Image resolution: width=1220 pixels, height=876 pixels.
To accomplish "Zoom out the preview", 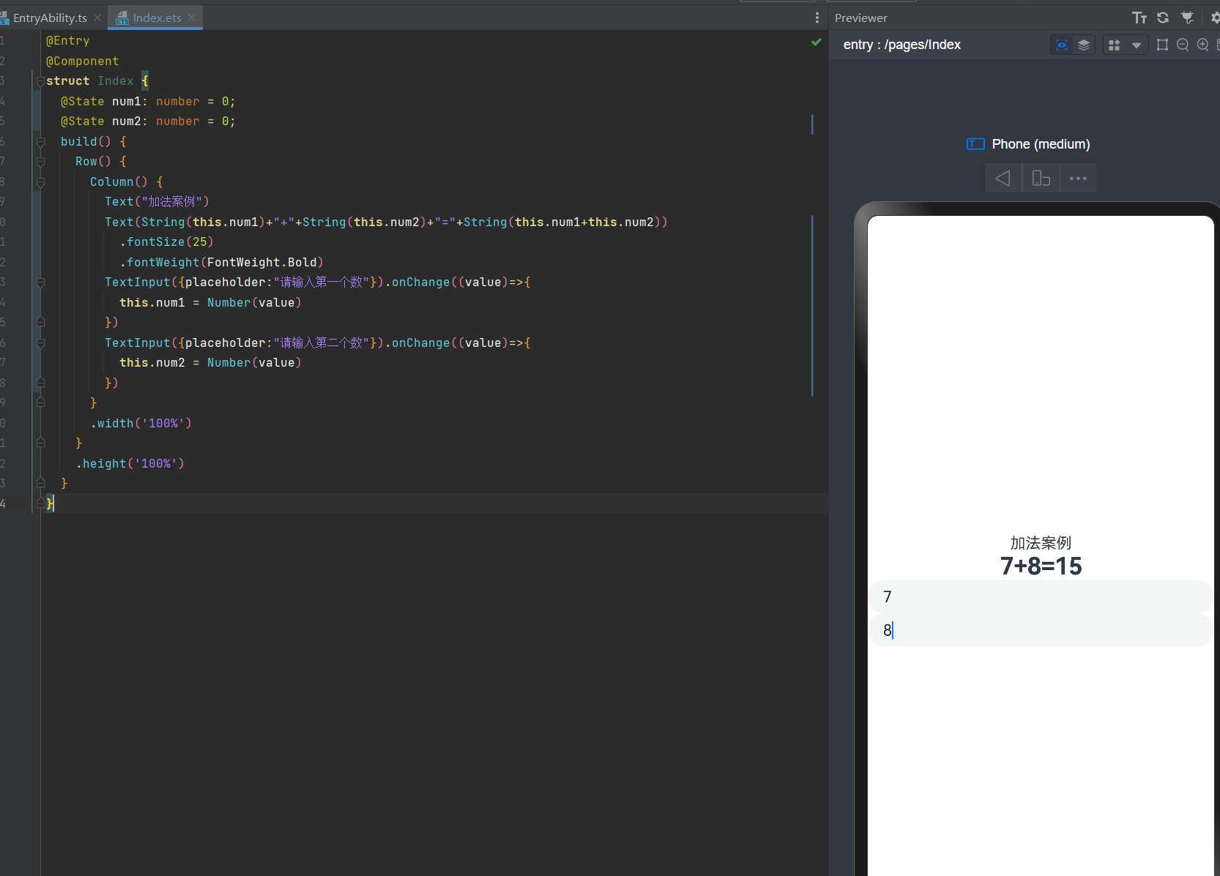I will tap(1183, 45).
